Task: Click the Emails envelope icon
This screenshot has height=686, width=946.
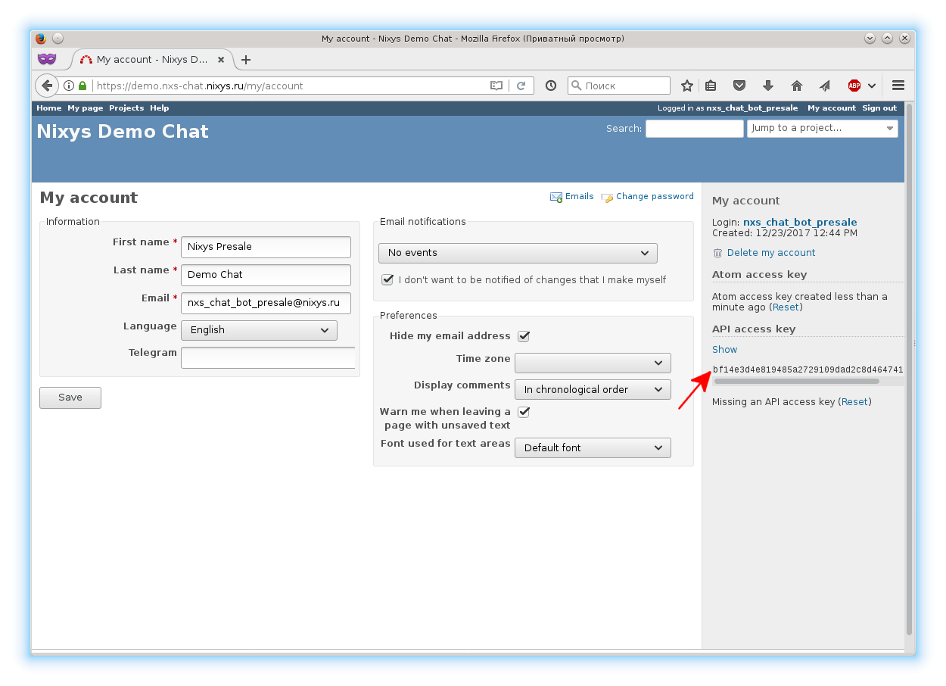Action: [556, 197]
